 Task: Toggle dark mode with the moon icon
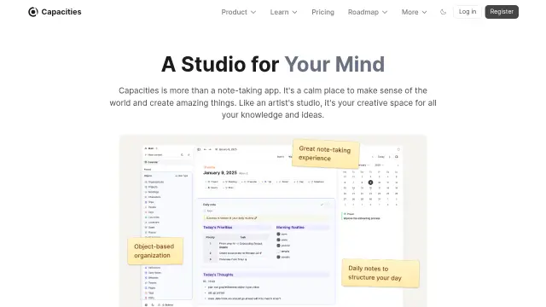[443, 12]
